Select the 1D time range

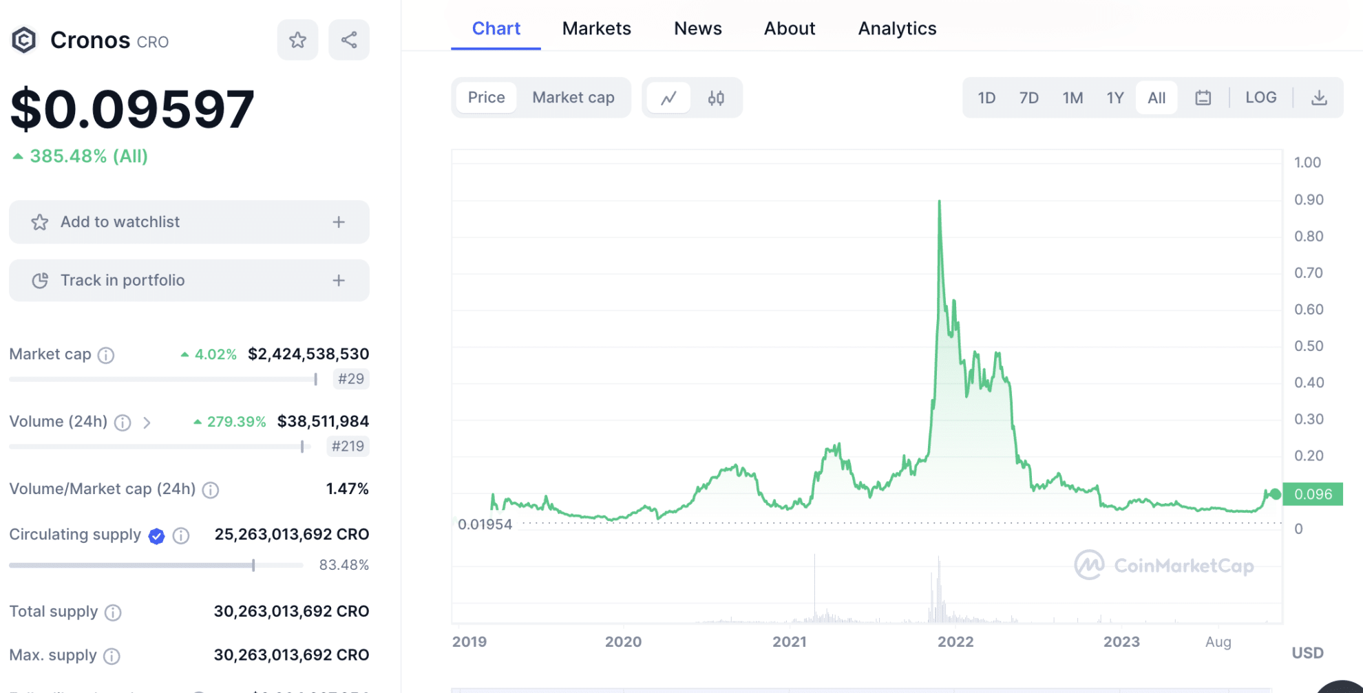(x=986, y=98)
